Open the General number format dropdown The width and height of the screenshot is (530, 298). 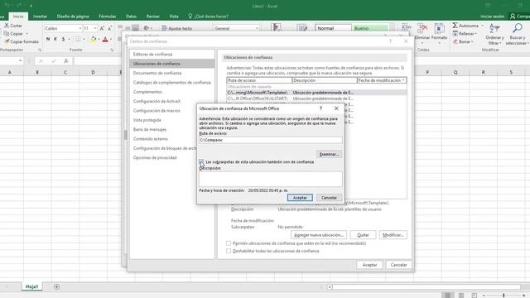pyautogui.click(x=257, y=28)
